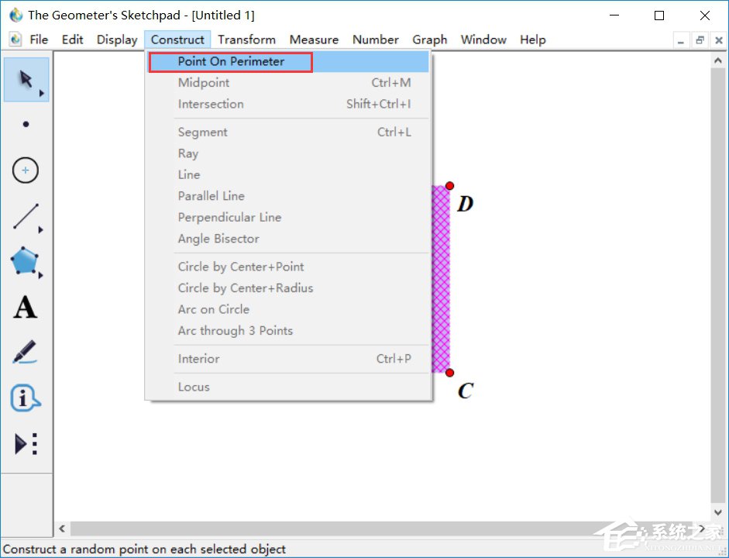Image resolution: width=729 pixels, height=558 pixels.
Task: Choose Midpoint in Construct menu
Action: [x=288, y=83]
